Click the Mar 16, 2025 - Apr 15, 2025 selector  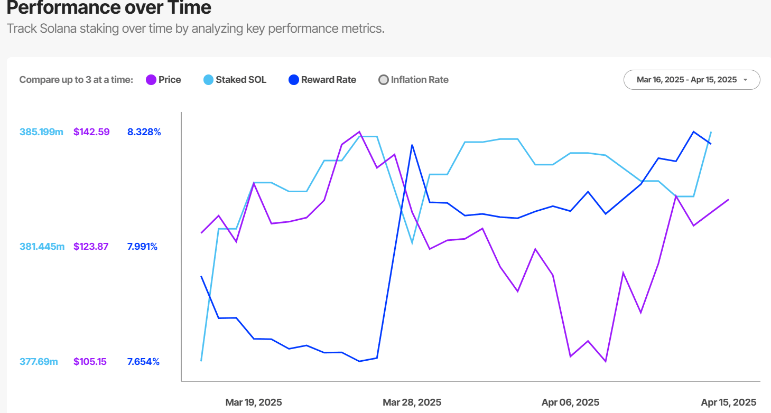686,80
